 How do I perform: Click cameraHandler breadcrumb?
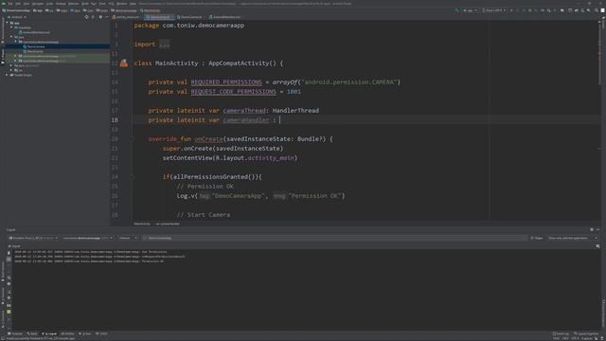tap(168, 224)
